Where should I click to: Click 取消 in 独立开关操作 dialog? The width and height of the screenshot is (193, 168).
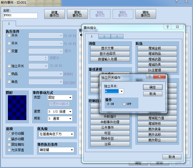point(153,94)
